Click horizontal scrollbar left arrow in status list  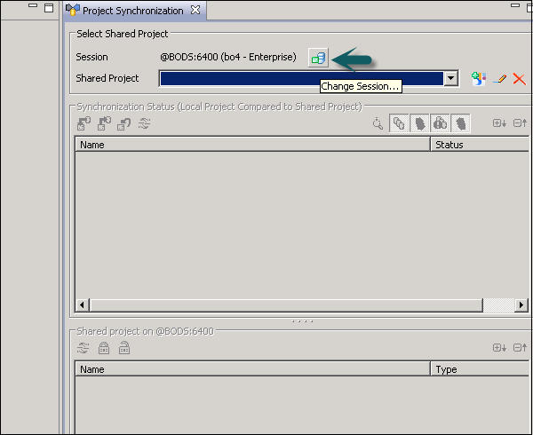(83, 305)
